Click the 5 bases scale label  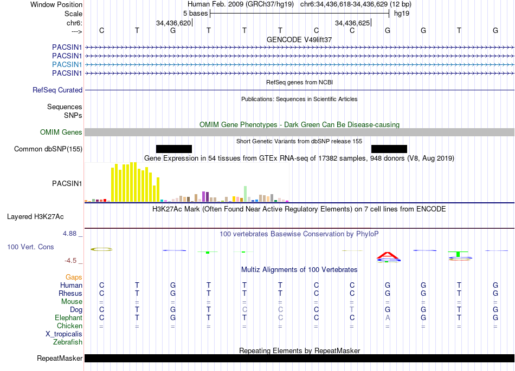195,14
